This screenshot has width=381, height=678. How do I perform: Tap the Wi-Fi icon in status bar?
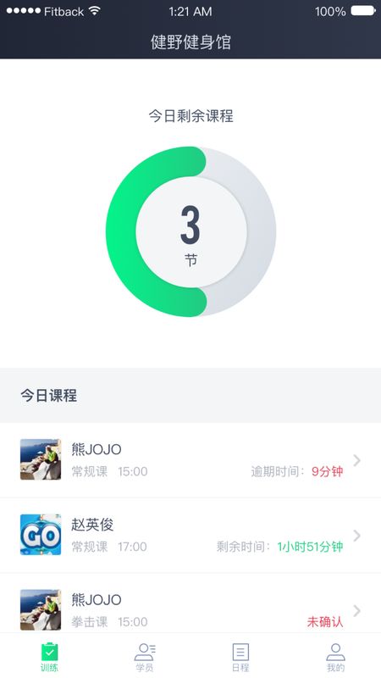pos(94,11)
